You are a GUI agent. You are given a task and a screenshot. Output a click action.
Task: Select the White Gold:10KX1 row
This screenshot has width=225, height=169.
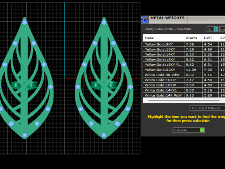click(x=184, y=80)
